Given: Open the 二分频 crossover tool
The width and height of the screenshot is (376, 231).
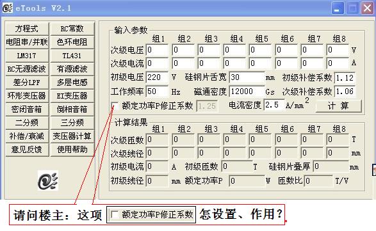Looking at the screenshot, I should [x=27, y=123].
